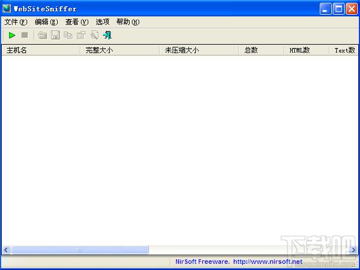Open the NirSoft Freeware website link
The height and width of the screenshot is (270, 360).
pos(239,262)
